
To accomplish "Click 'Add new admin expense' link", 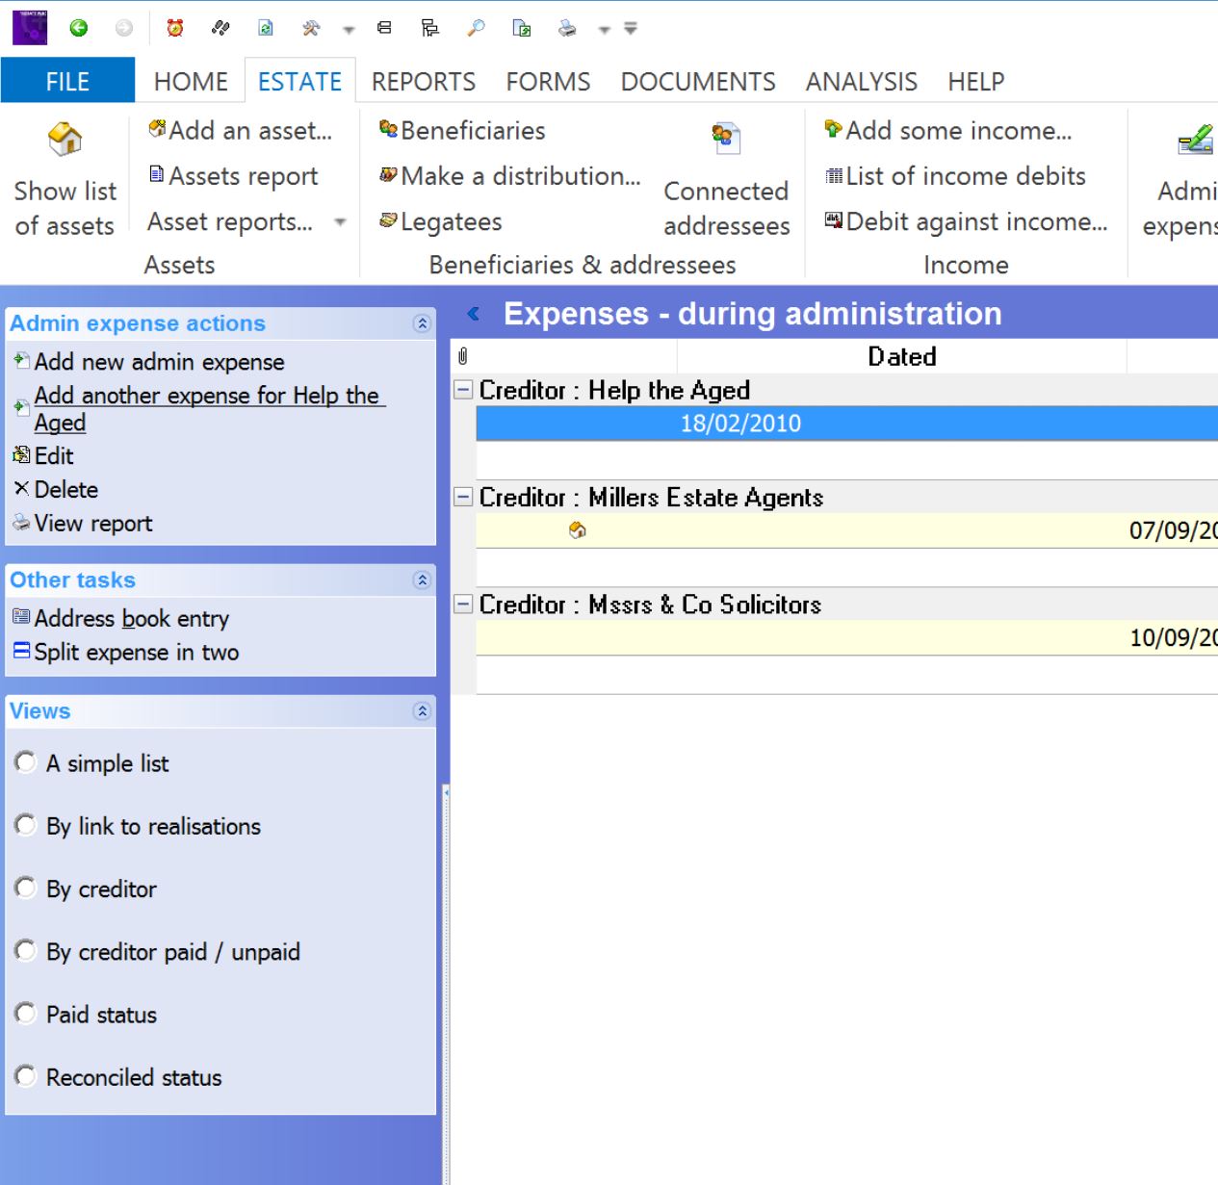I will click(159, 362).
